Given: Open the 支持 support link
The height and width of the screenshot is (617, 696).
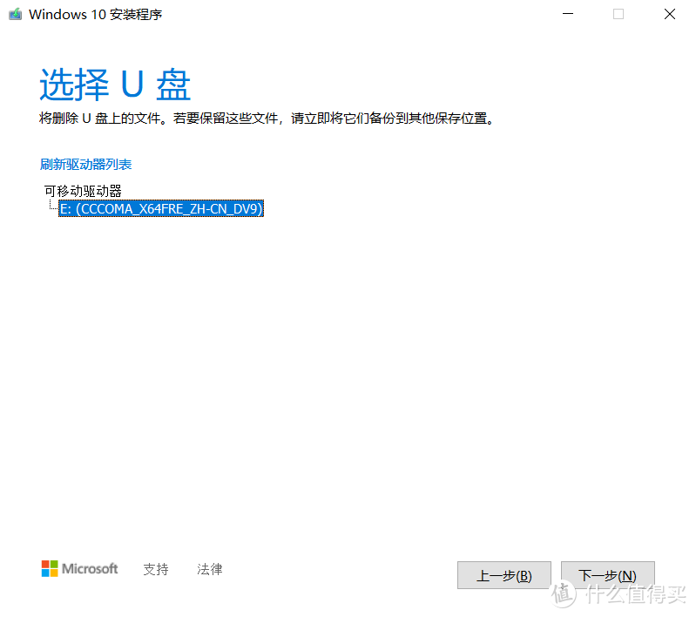Looking at the screenshot, I should point(156,569).
